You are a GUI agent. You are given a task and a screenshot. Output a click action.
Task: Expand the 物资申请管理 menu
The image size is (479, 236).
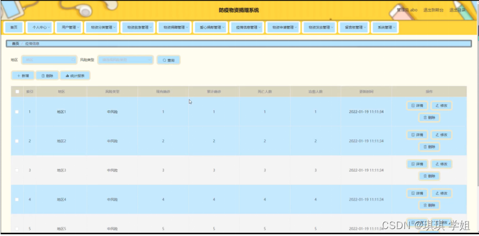click(x=283, y=27)
